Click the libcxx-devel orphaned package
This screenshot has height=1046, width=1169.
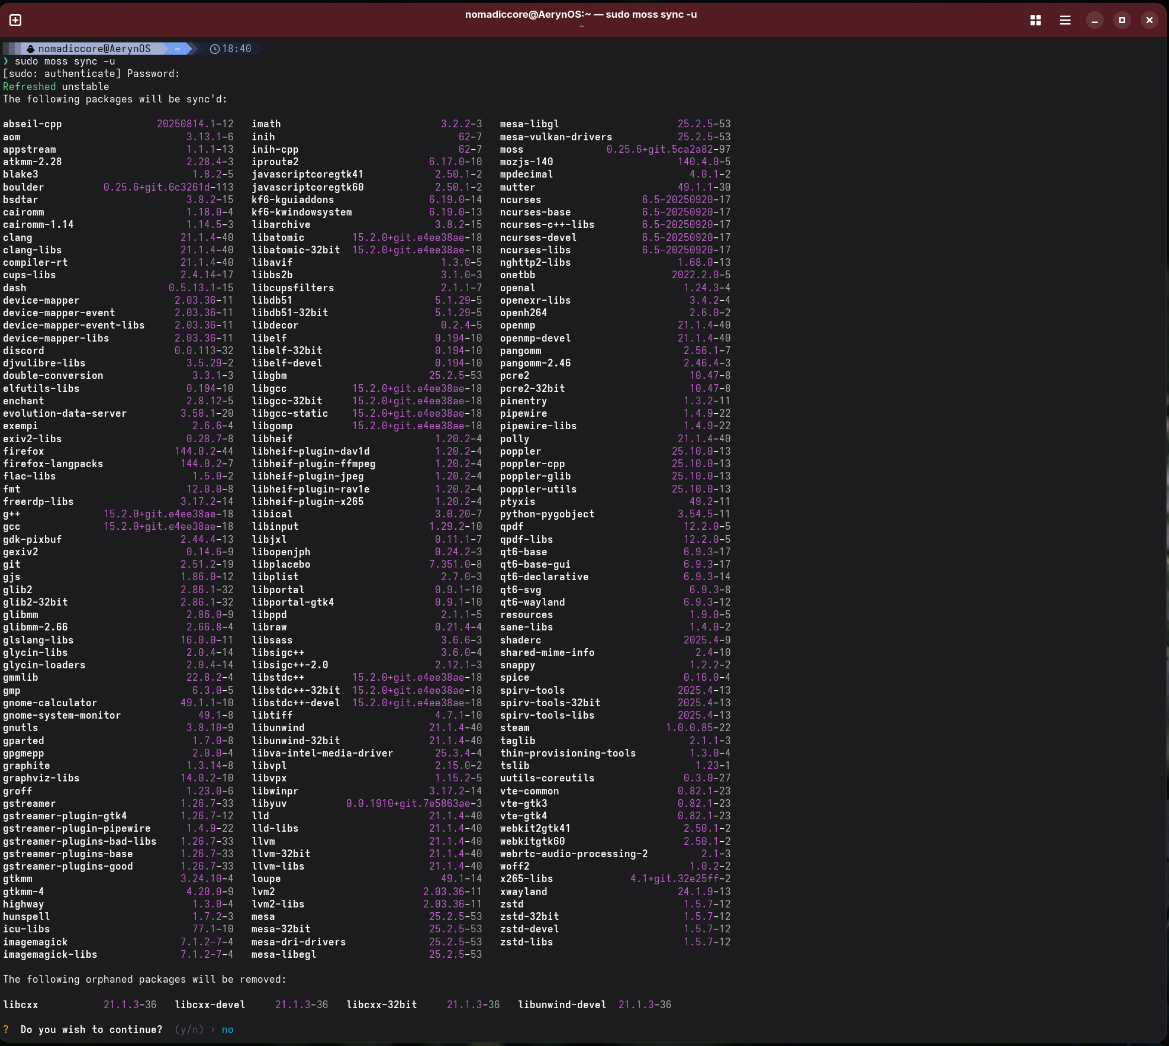click(x=210, y=1005)
